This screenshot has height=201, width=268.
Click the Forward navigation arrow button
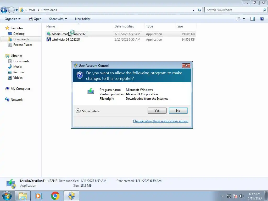pyautogui.click(x=11, y=10)
